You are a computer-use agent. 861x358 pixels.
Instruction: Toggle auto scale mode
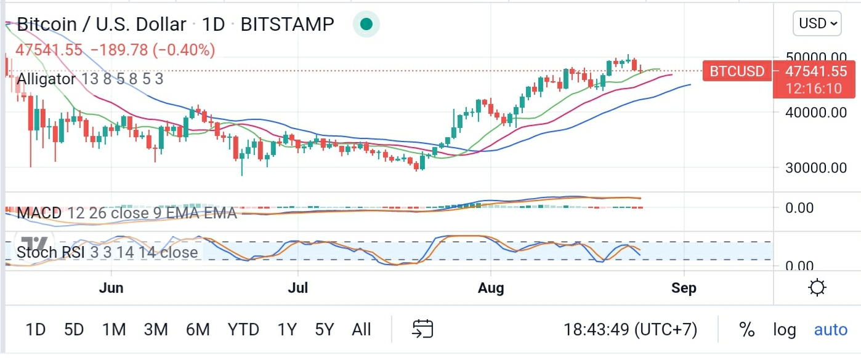(x=831, y=330)
